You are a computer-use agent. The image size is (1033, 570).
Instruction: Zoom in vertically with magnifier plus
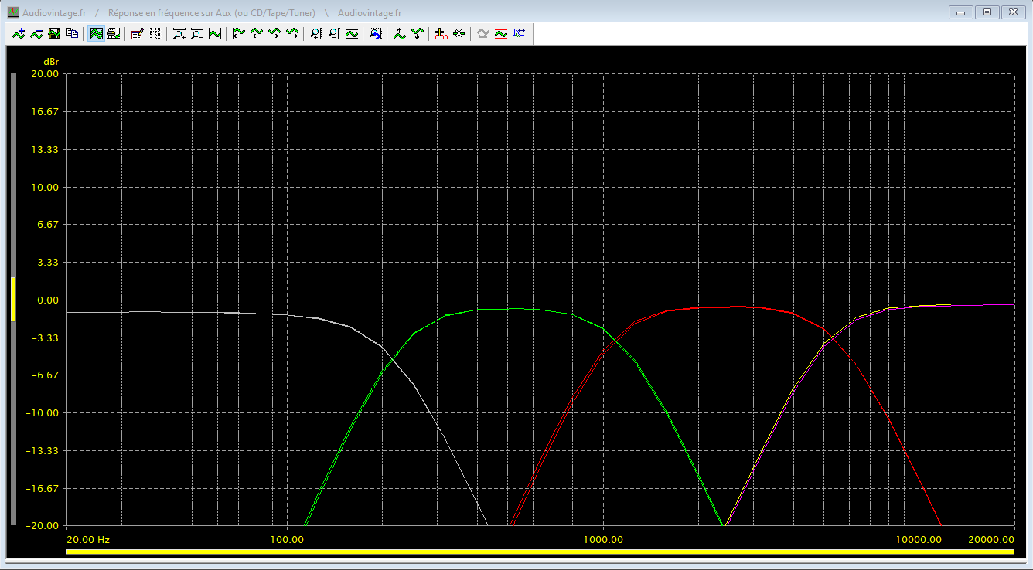[x=315, y=33]
